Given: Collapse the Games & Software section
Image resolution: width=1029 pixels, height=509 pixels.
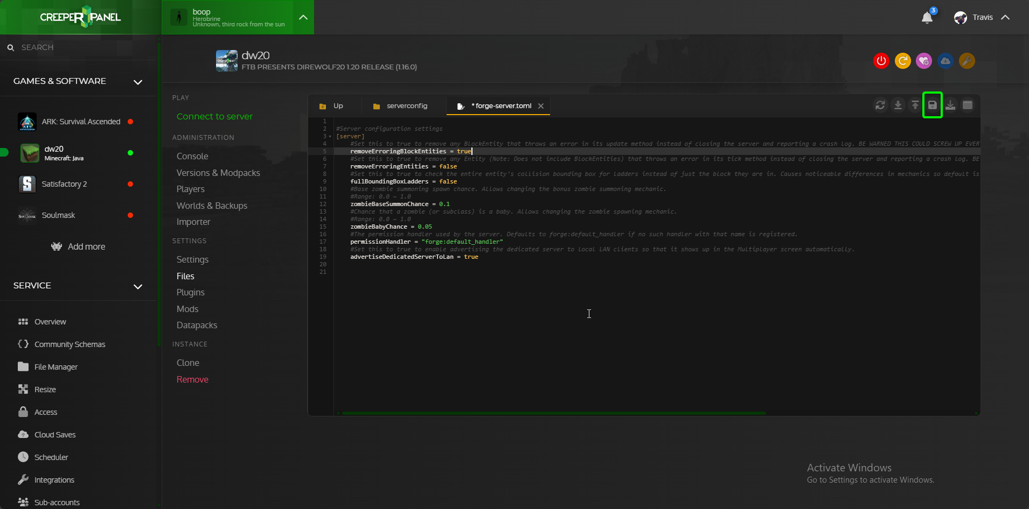Looking at the screenshot, I should point(138,82).
